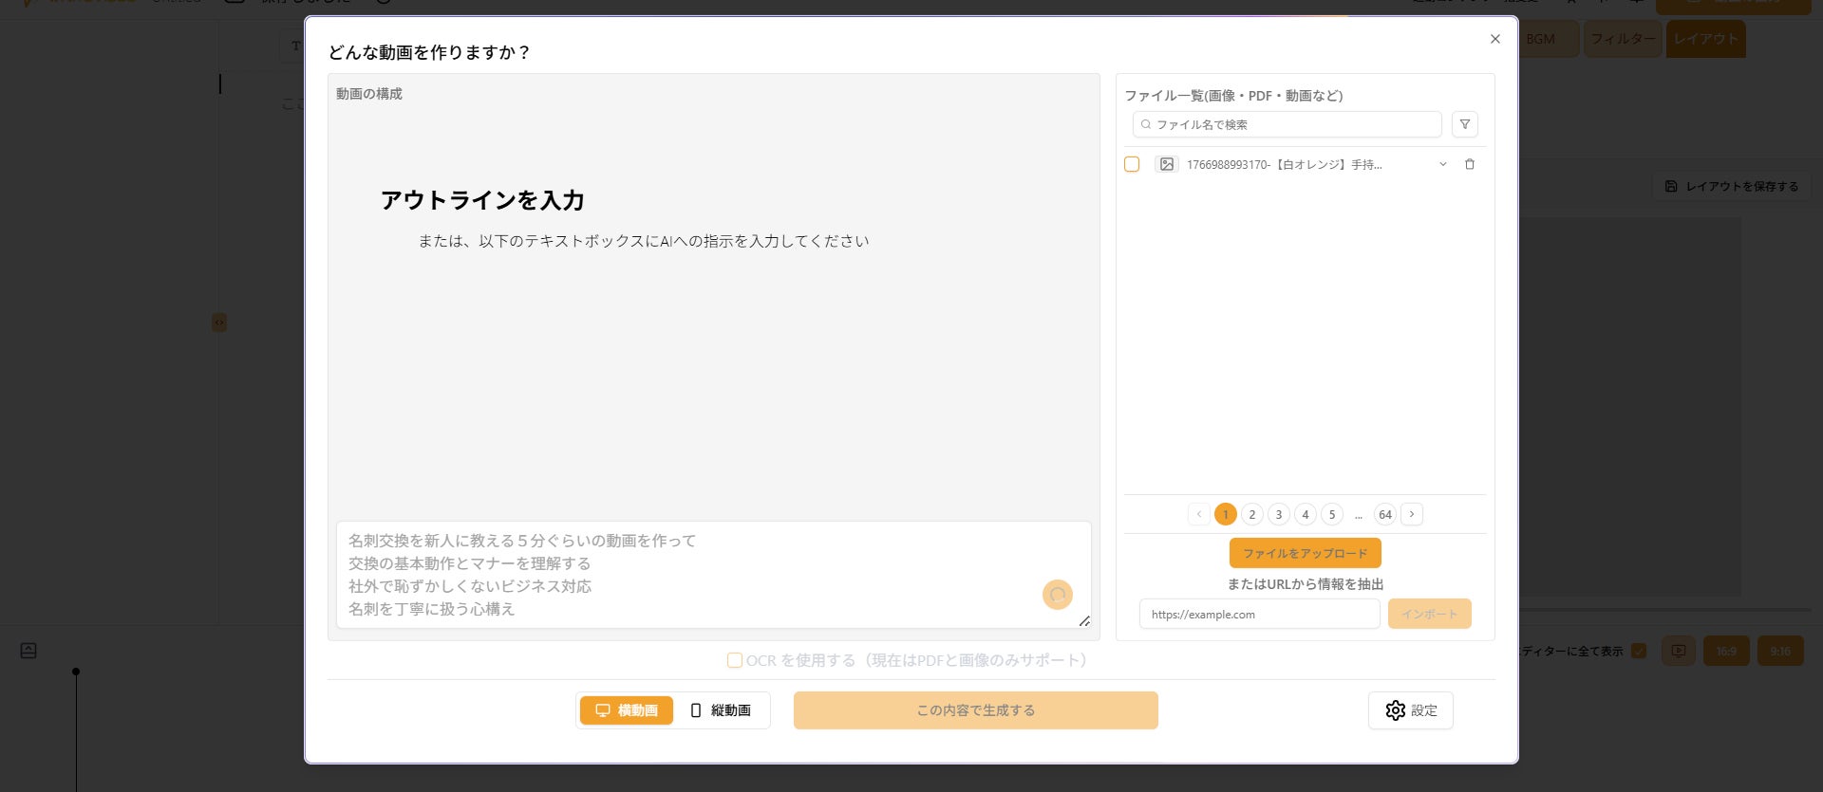1823x792 pixels.
Task: Select 16:9 aspect ratio in background editor
Action: click(x=1726, y=652)
